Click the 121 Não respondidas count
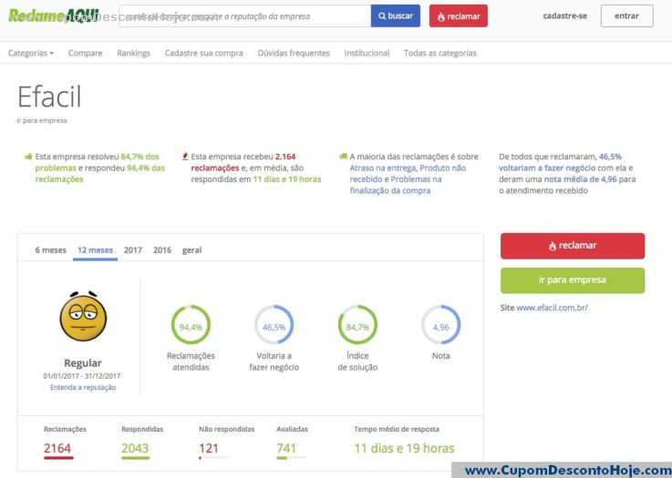Viewport: 672px width, 478px height. coord(209,448)
